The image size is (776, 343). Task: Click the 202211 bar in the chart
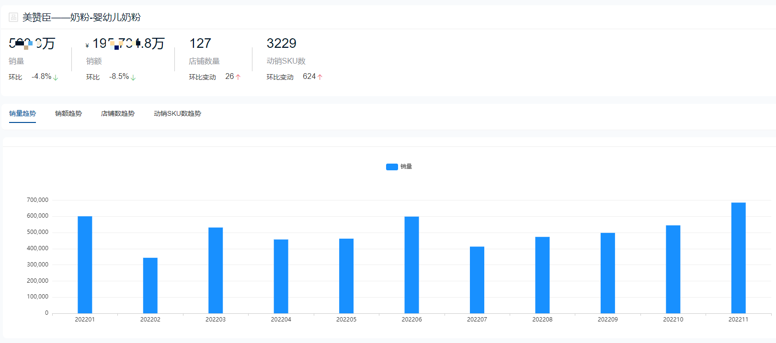coord(738,258)
